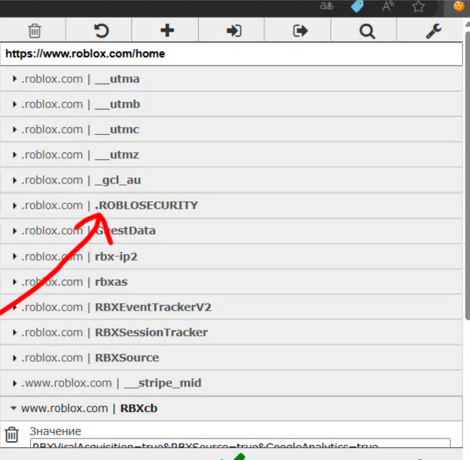This screenshot has height=460, width=470.
Task: Expand the GuestData cookie row
Action: [x=231, y=230]
